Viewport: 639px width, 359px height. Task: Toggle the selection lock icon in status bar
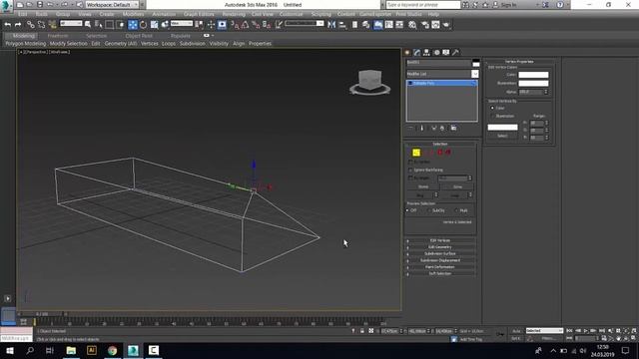pyautogui.click(x=361, y=331)
